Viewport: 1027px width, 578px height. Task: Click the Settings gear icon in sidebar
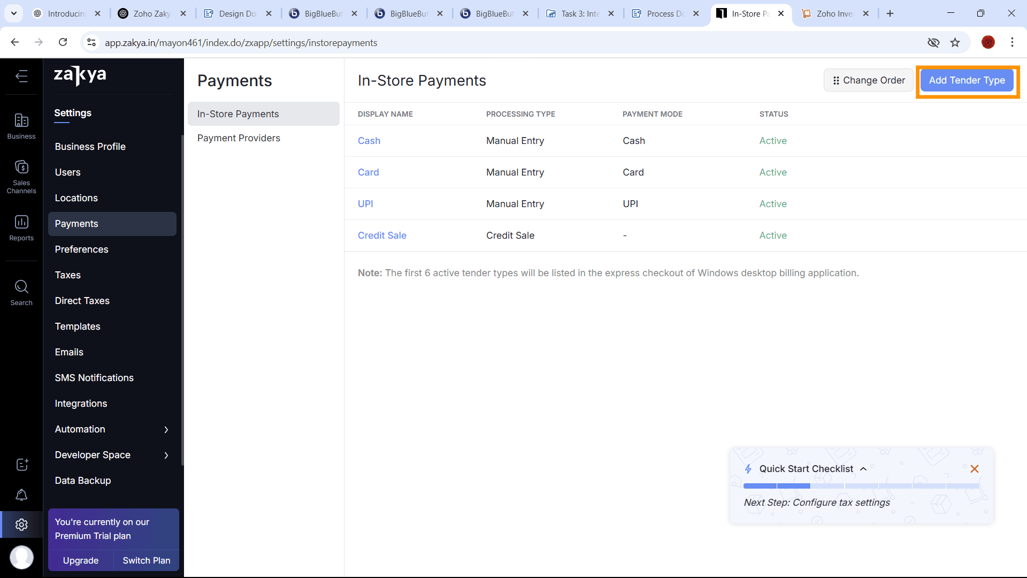point(21,524)
